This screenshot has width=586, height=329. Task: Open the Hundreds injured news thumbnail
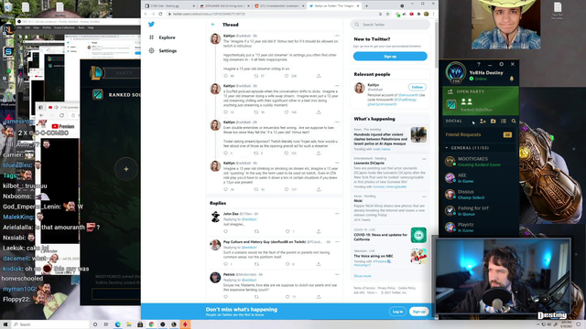tap(418, 134)
